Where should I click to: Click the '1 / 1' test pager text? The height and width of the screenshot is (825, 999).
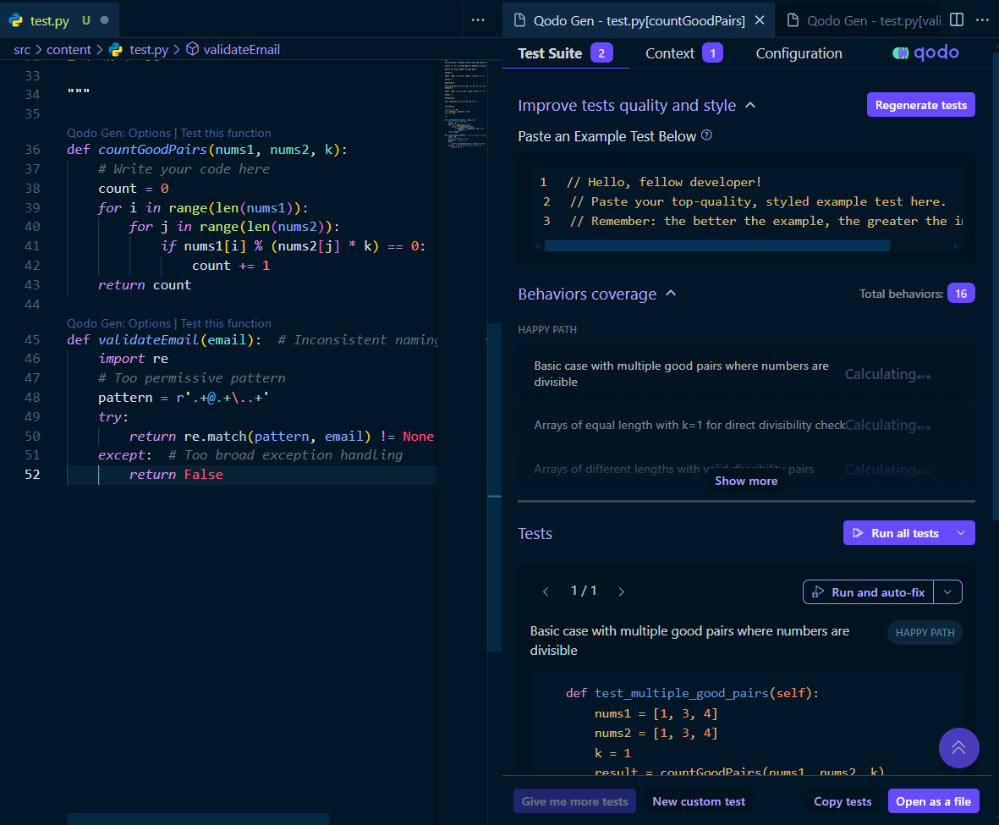(x=584, y=591)
